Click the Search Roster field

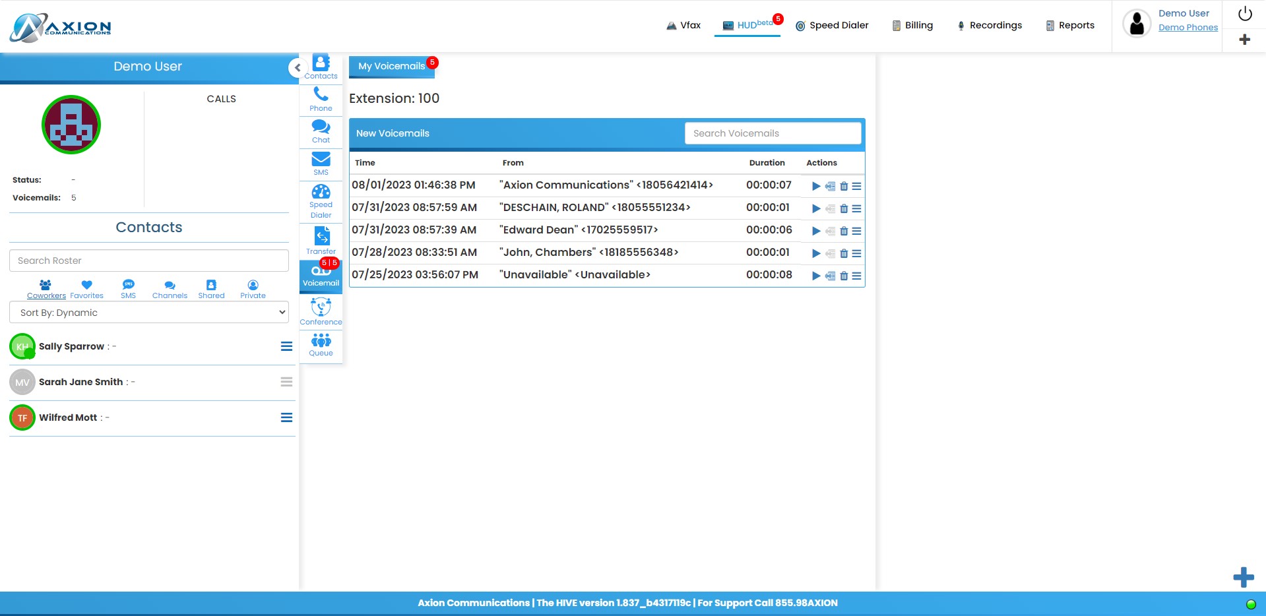pos(149,261)
